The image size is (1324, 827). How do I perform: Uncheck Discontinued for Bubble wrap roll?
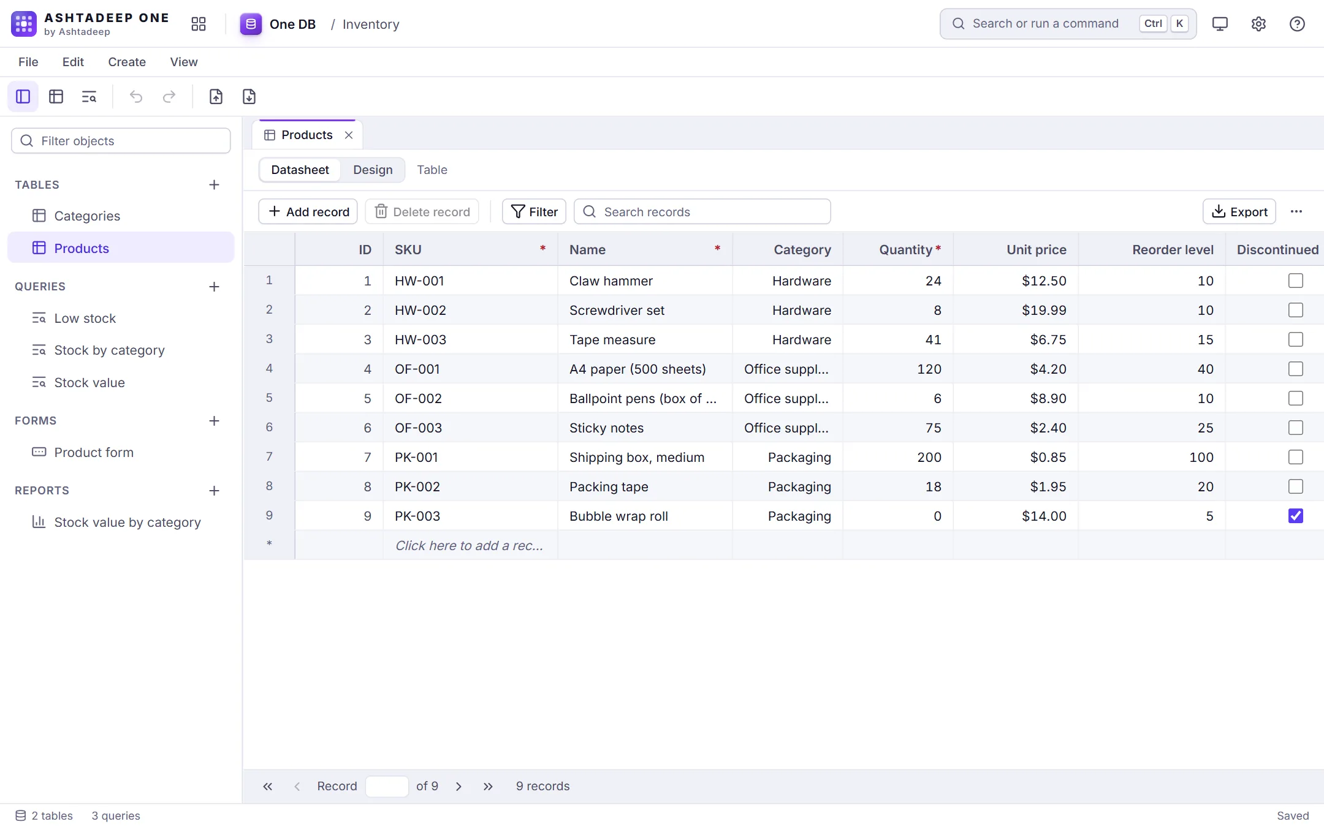point(1295,516)
